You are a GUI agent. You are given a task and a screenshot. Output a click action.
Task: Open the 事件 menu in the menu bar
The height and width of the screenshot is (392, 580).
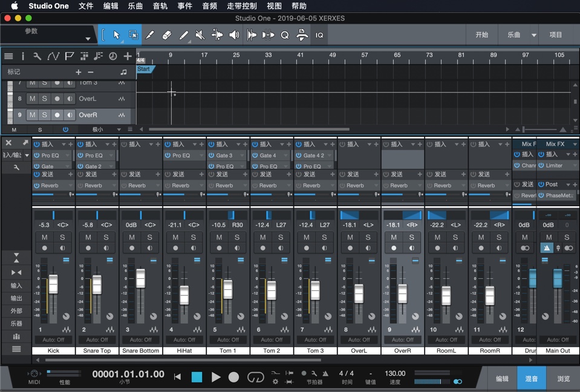point(185,6)
